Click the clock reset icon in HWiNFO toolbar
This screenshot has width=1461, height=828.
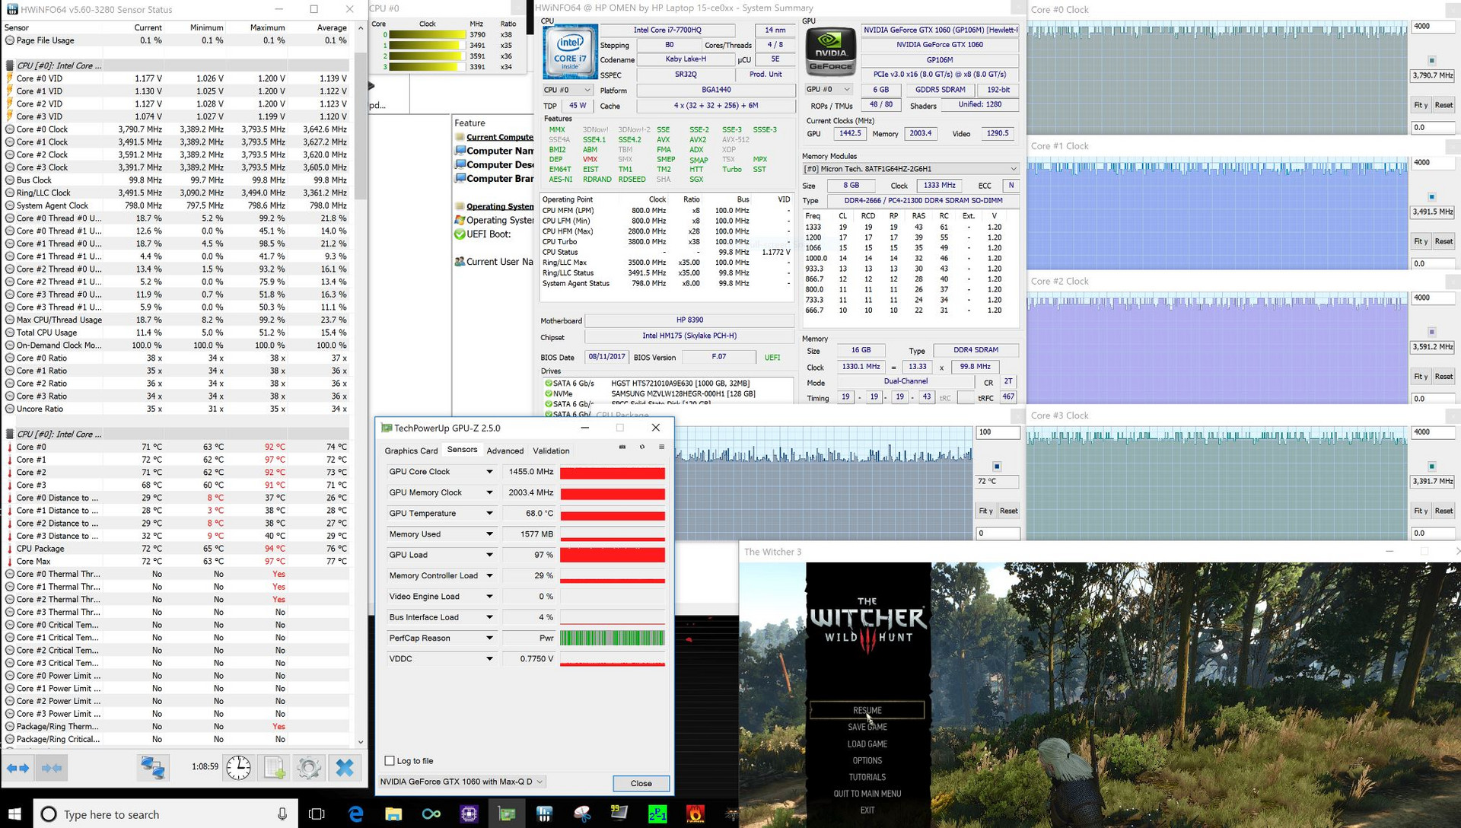(x=238, y=768)
